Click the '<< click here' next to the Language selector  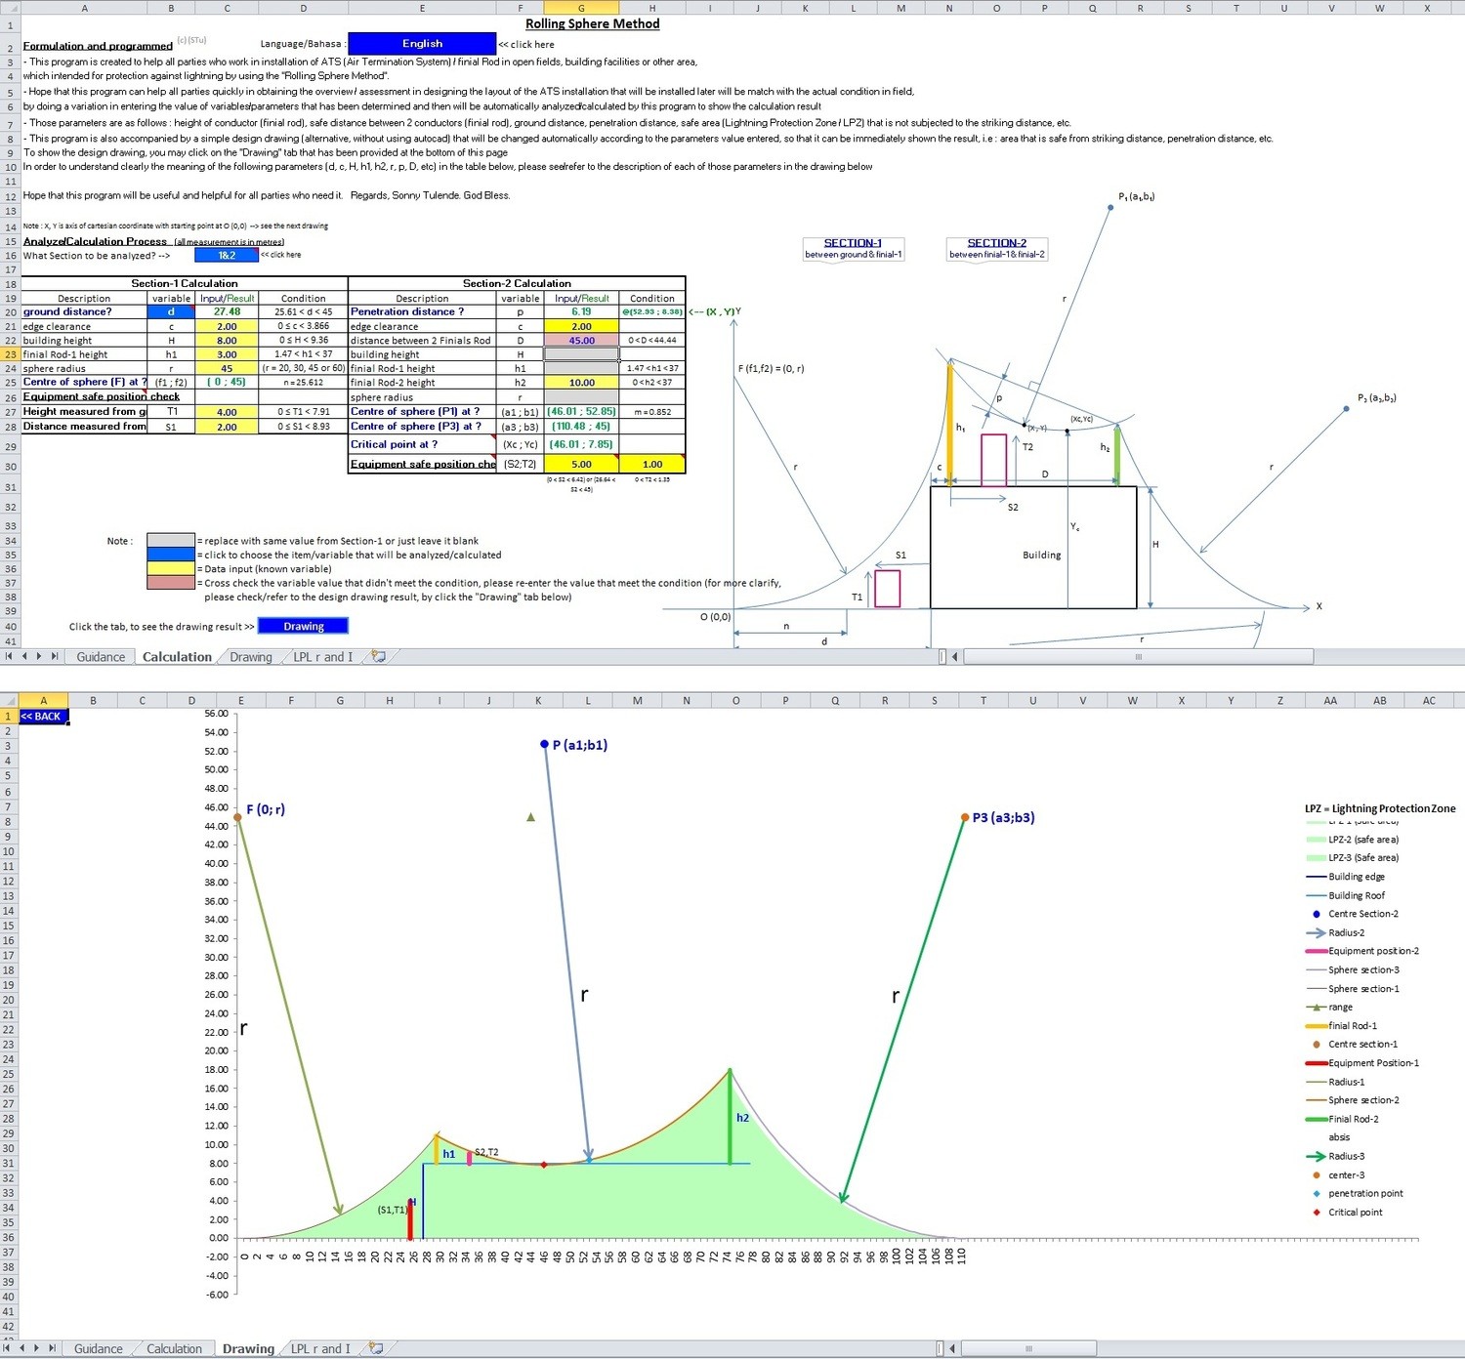pyautogui.click(x=525, y=44)
